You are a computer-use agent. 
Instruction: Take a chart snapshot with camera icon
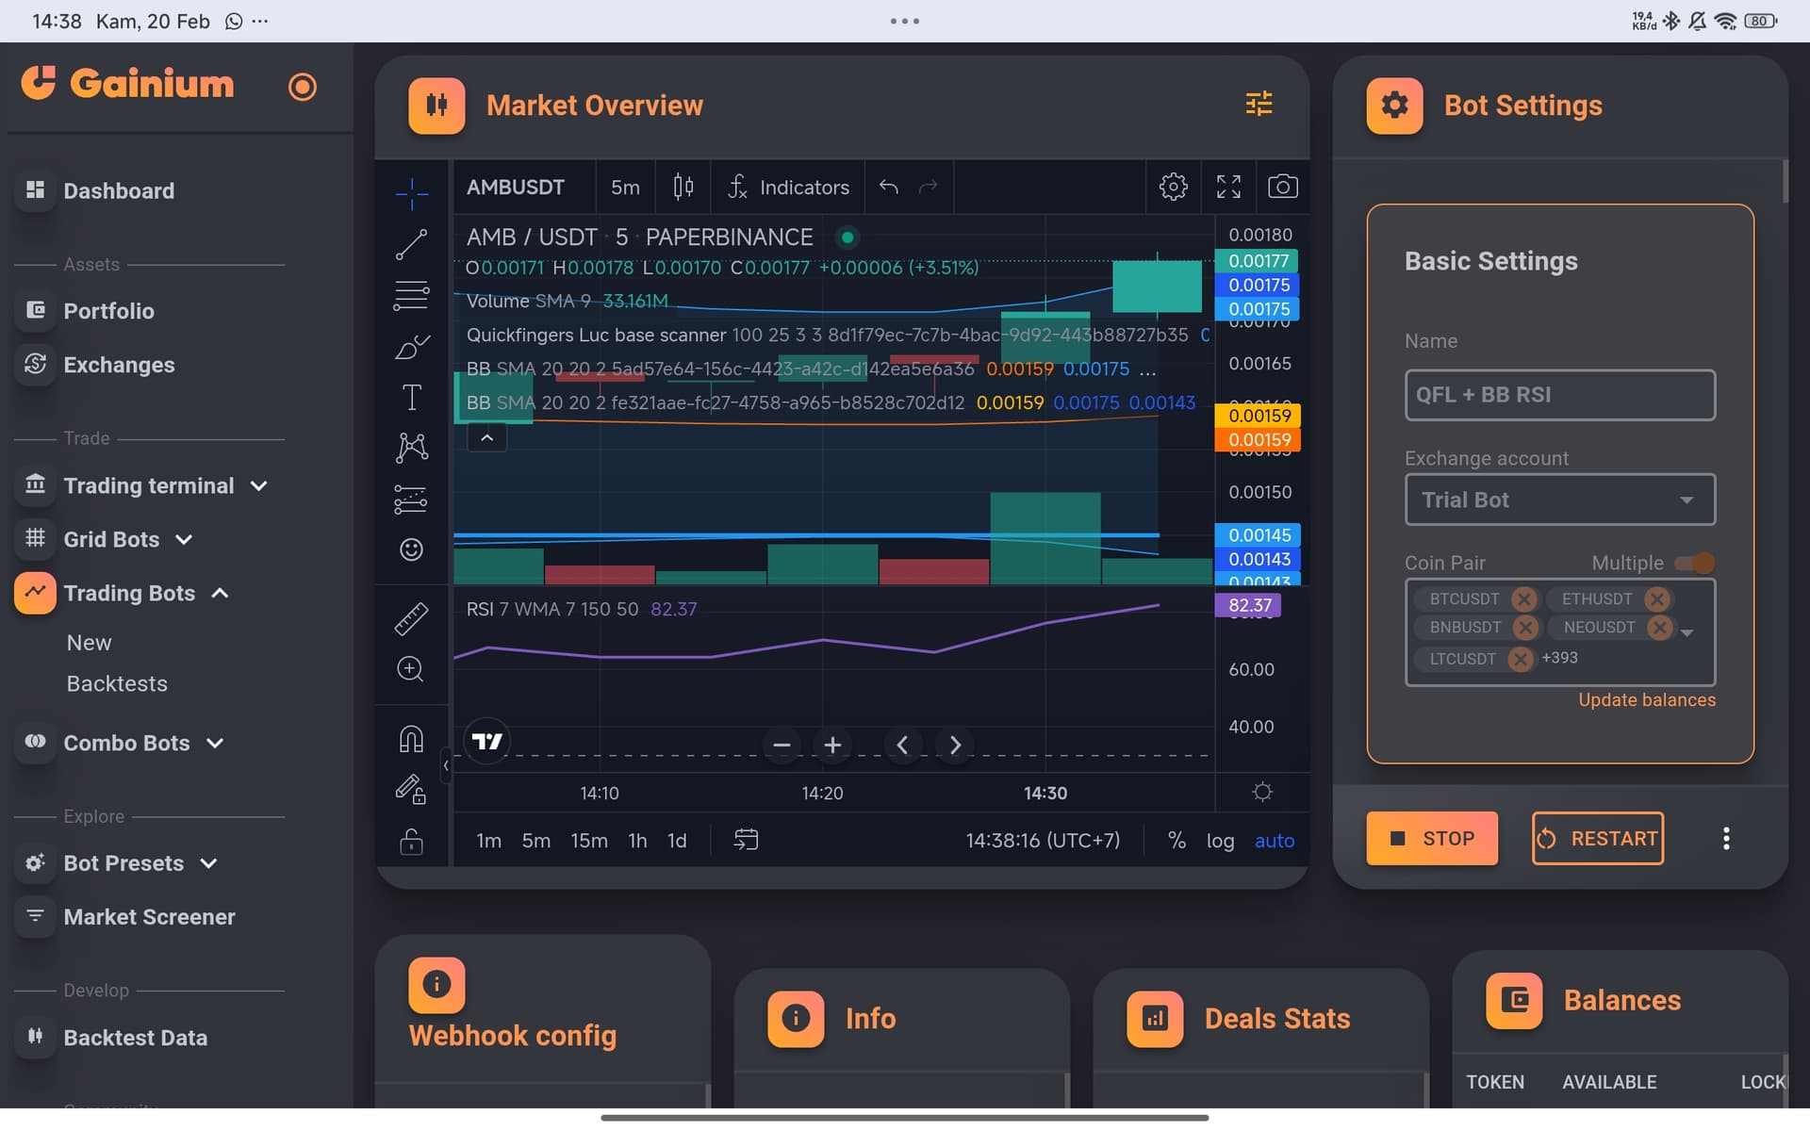[x=1282, y=187]
